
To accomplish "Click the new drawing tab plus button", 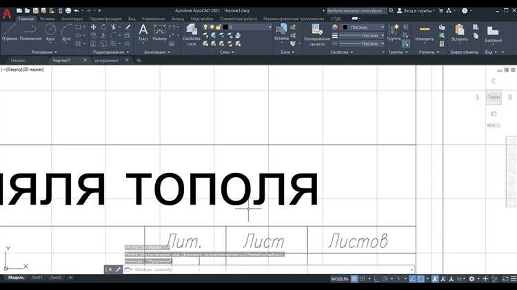I will tap(139, 61).
